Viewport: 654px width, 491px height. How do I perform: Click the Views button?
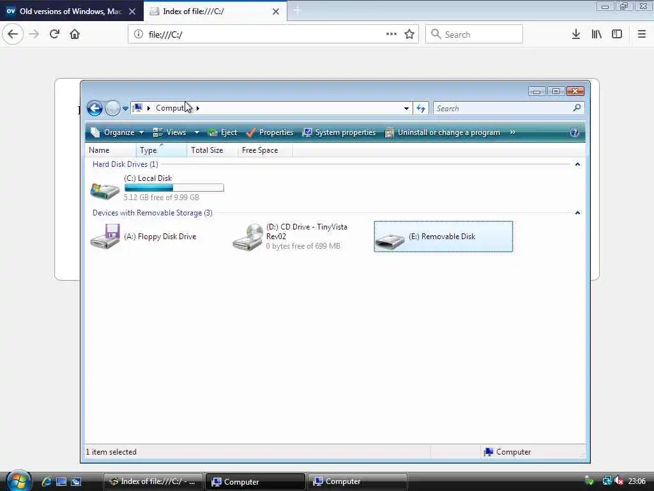coord(169,132)
